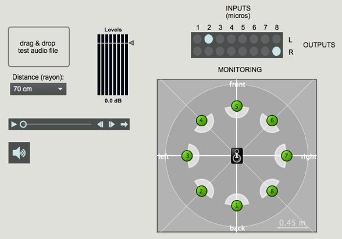Click the step-back playback icon
The image size is (342, 239).
click(100, 124)
